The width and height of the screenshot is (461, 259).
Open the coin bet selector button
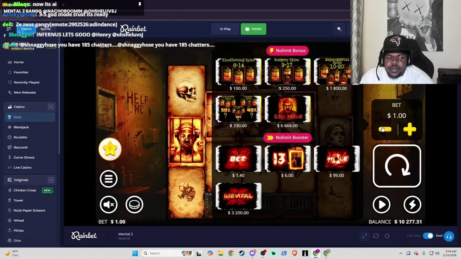point(134,205)
